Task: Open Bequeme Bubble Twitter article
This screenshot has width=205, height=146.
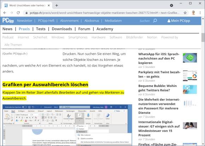Action: coord(157,88)
